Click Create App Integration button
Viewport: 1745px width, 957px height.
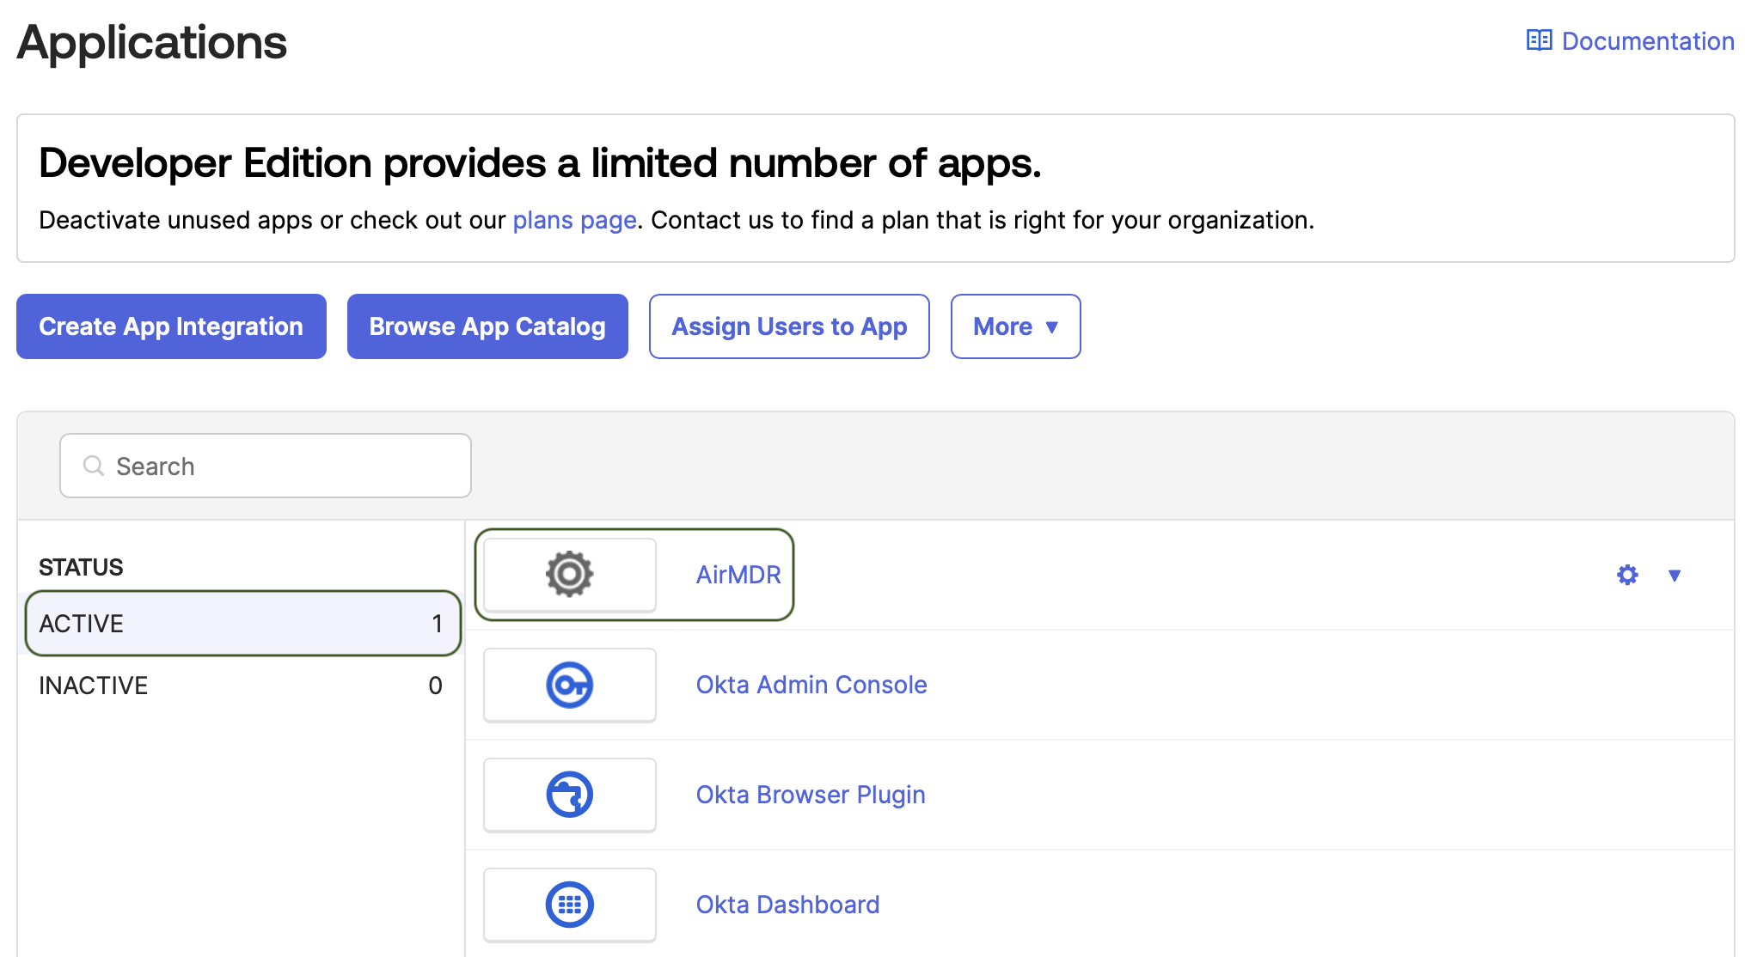pyautogui.click(x=171, y=326)
